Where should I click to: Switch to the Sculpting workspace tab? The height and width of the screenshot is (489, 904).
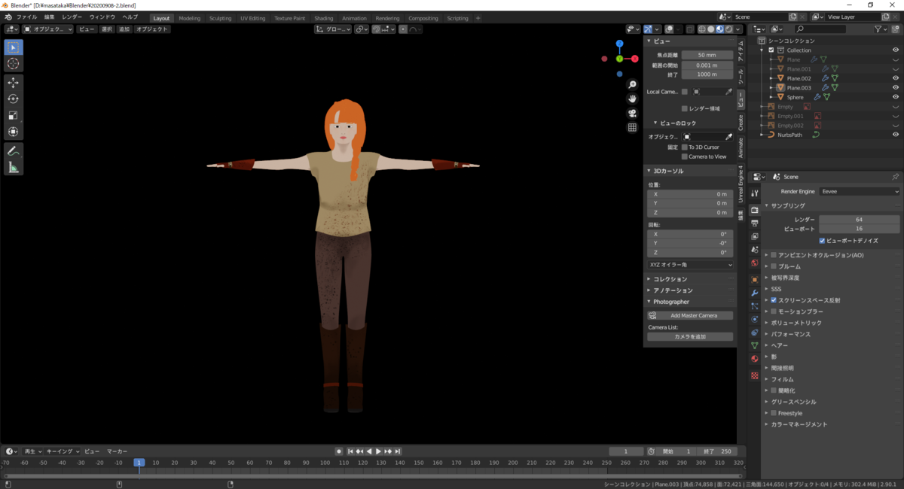220,18
